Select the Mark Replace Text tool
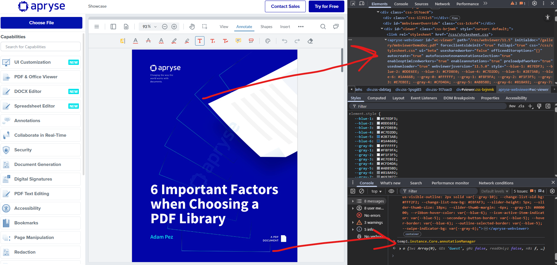 pyautogui.click(x=225, y=41)
